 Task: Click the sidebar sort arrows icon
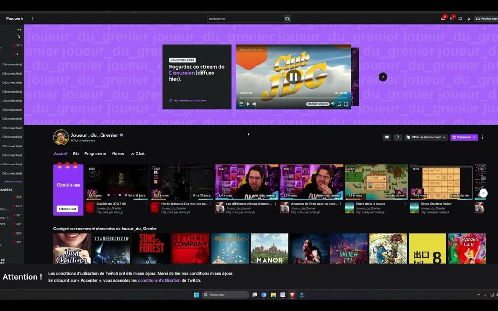[x=19, y=37]
